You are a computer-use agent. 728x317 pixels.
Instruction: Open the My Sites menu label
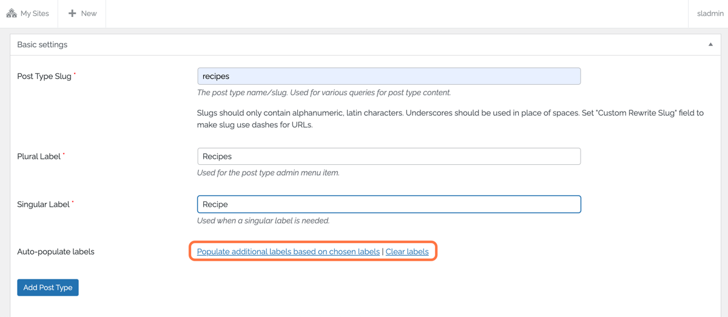point(35,13)
